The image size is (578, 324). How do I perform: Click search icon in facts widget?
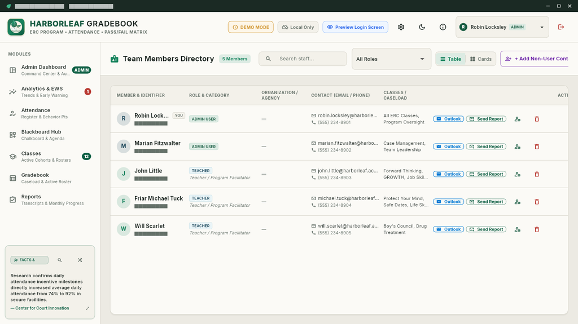point(60,260)
